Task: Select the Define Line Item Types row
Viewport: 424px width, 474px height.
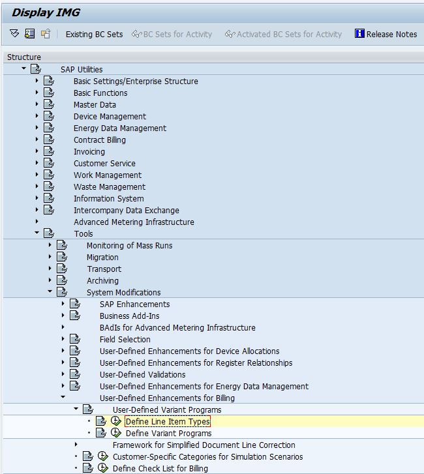Action: click(x=213, y=421)
